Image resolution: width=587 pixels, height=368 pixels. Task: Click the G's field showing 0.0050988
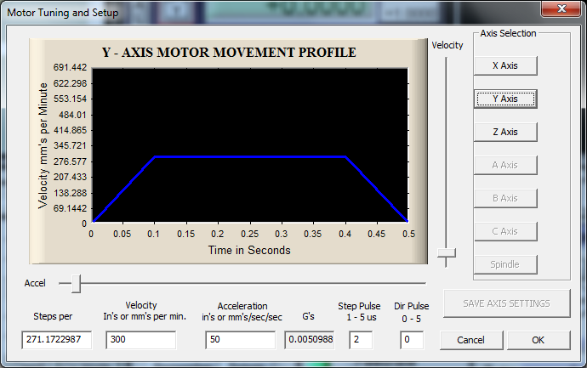click(x=310, y=340)
